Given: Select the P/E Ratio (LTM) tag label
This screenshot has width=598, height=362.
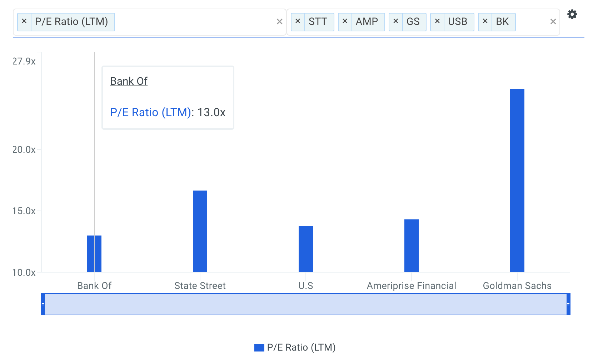Looking at the screenshot, I should tap(71, 22).
